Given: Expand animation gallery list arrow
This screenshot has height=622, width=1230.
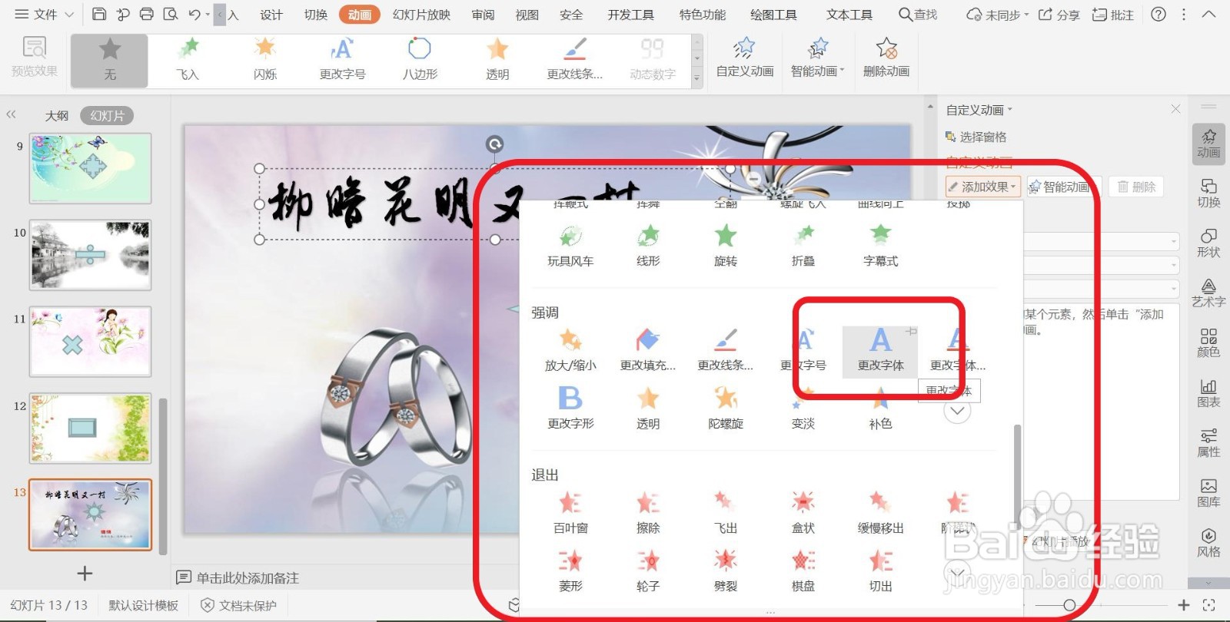Looking at the screenshot, I should click(697, 78).
